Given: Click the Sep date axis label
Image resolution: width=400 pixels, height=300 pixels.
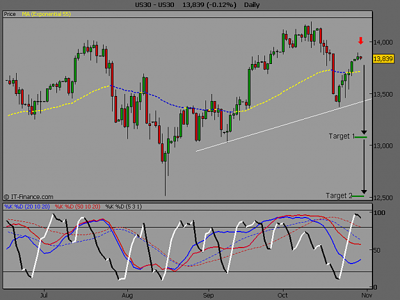Looking at the screenshot, I should point(208,296).
